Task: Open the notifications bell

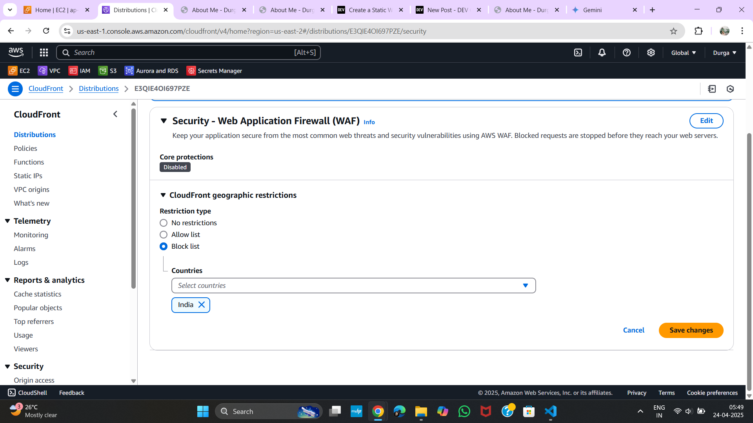Action: point(602,52)
